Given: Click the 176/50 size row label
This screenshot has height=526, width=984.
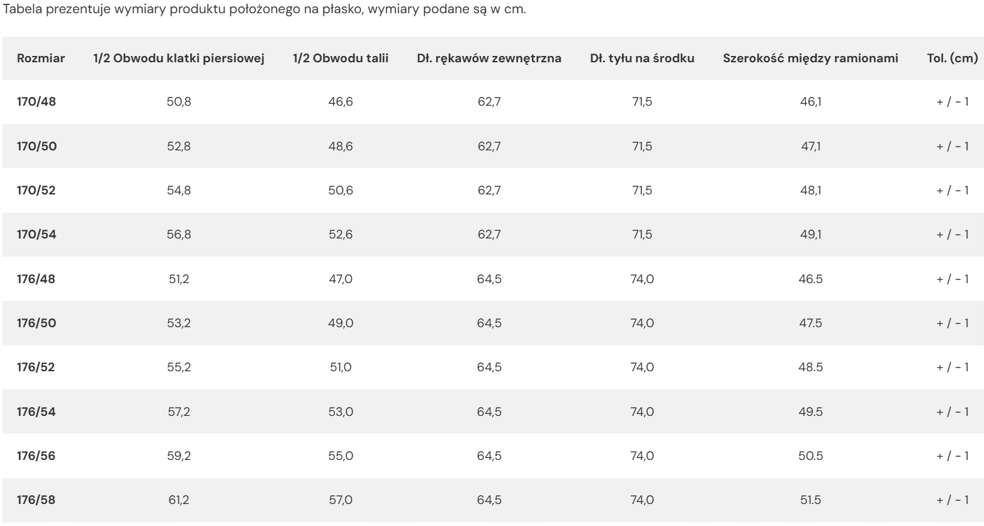Looking at the screenshot, I should tap(37, 323).
